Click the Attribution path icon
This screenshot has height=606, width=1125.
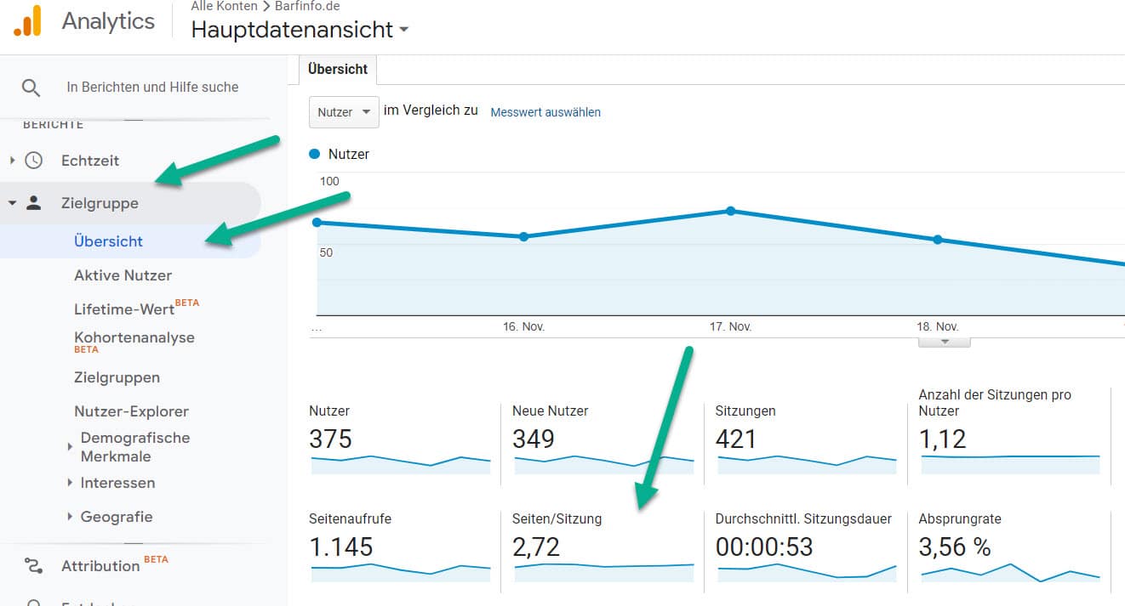(x=34, y=566)
